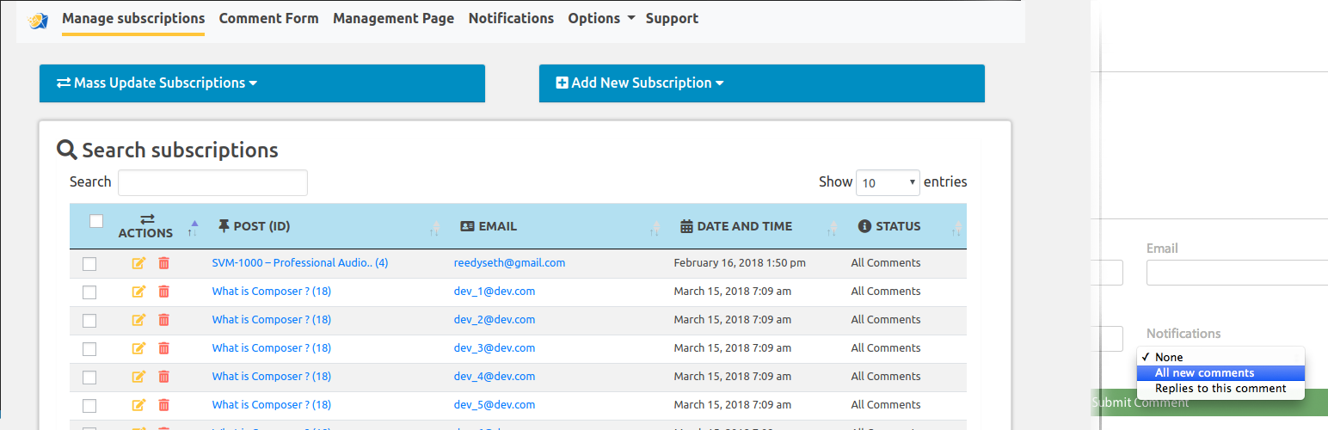Click the edit icon for reedyseth@gmail.com subscription
This screenshot has width=1328, height=430.
tap(138, 263)
